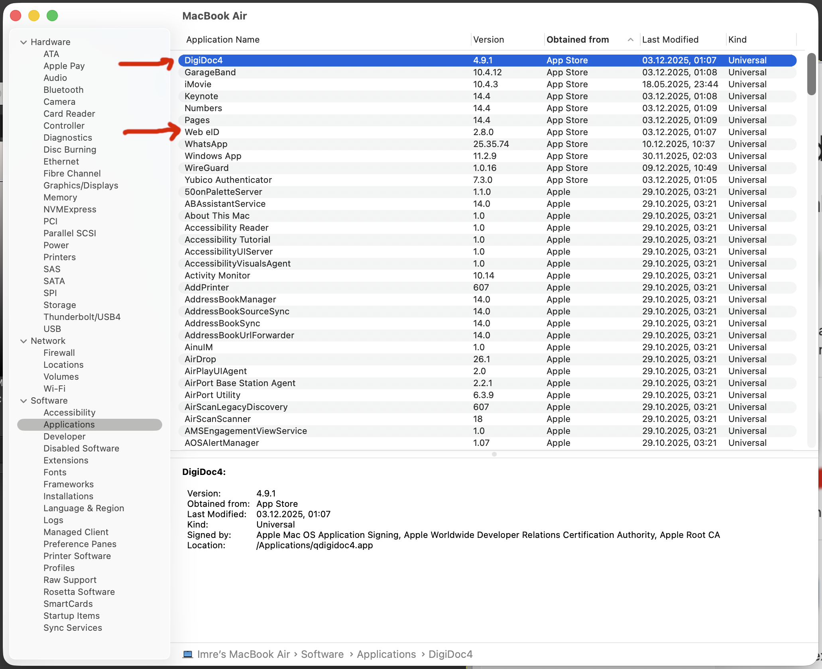
Task: Collapse the Hardware section
Action: (24, 42)
